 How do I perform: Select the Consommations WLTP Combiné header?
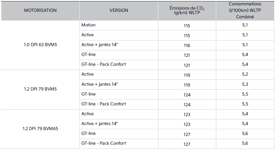245,10
